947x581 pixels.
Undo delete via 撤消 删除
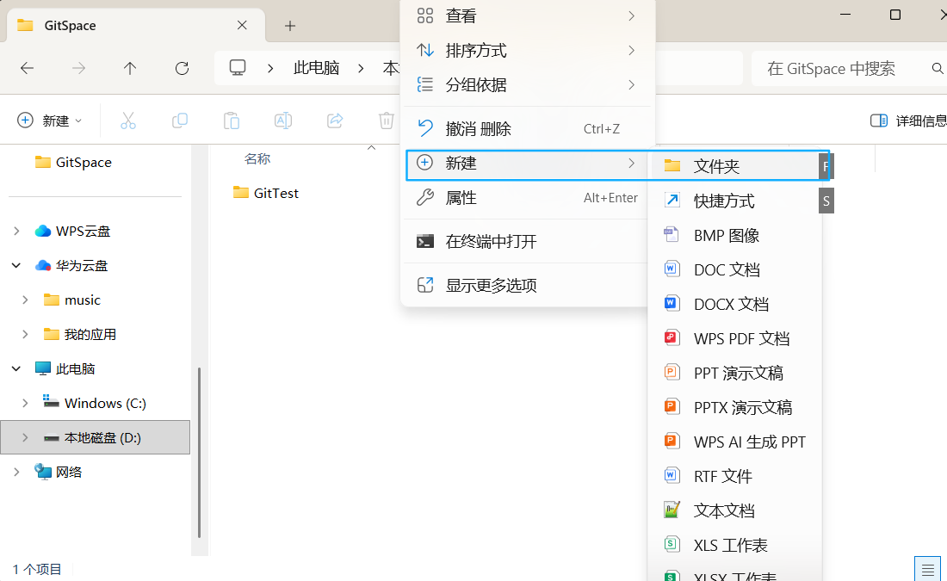click(x=480, y=127)
